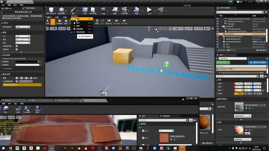
Task: Open the File menu in main menu bar
Action: 3,5
